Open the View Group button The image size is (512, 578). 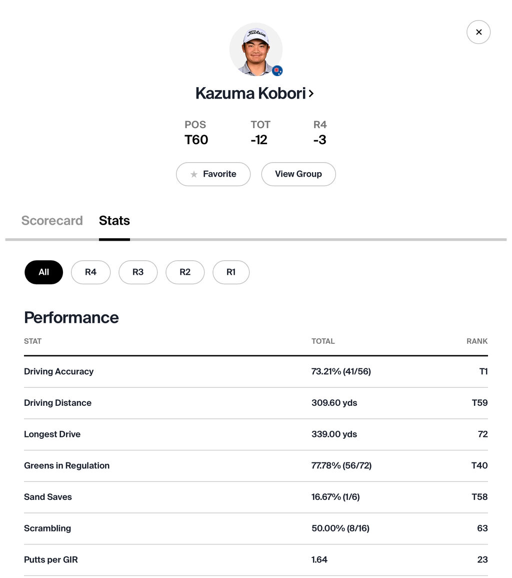[x=298, y=174]
